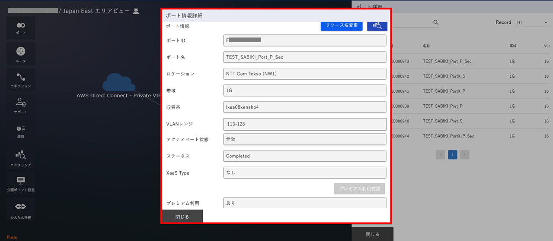Screen dimensions: 553x241
Task: Click the プレミアム利用 field showing あり
Action: point(305,203)
